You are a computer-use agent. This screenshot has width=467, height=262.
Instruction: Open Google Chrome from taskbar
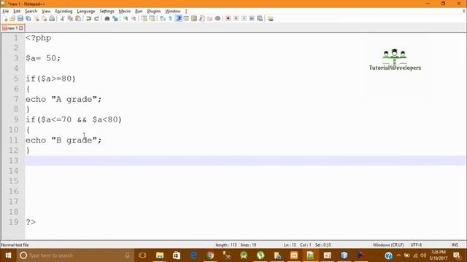pos(210,255)
